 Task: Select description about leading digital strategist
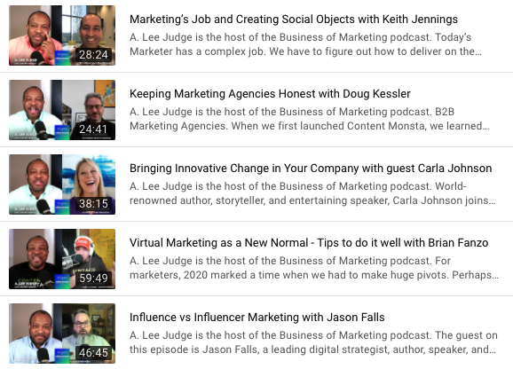click(x=313, y=342)
